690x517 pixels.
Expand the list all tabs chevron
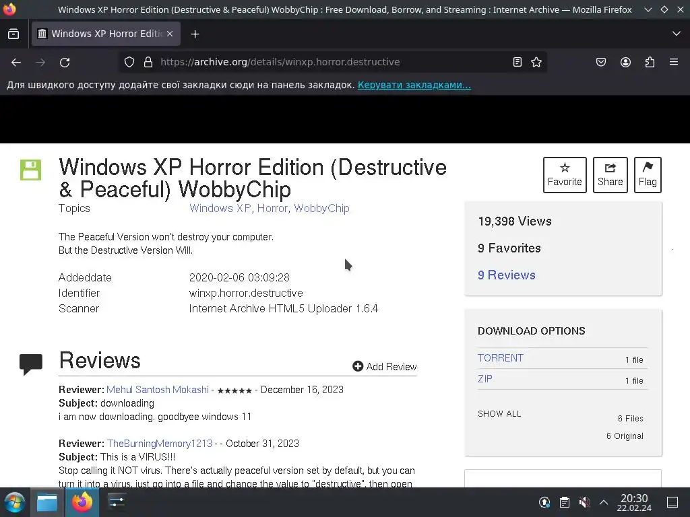tap(677, 34)
